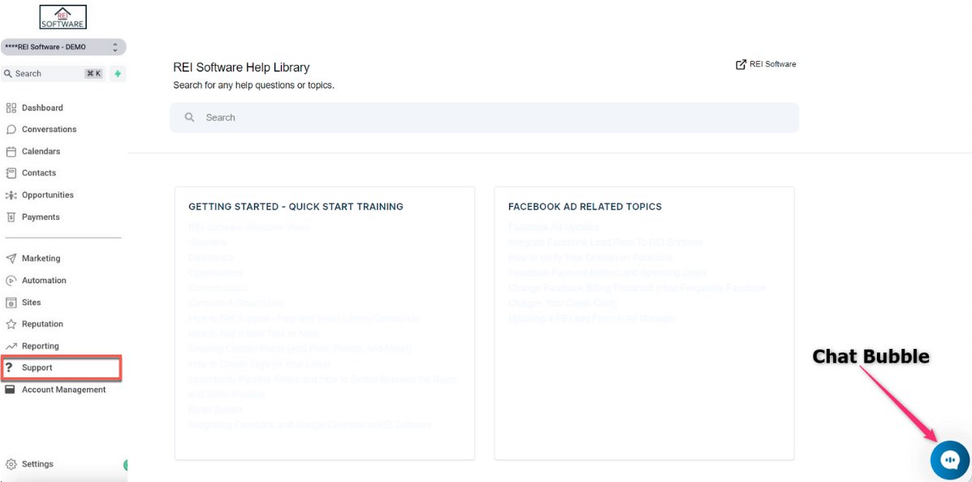Open the Conversations article in Getting Started
This screenshot has height=482, width=972.
[x=218, y=288]
